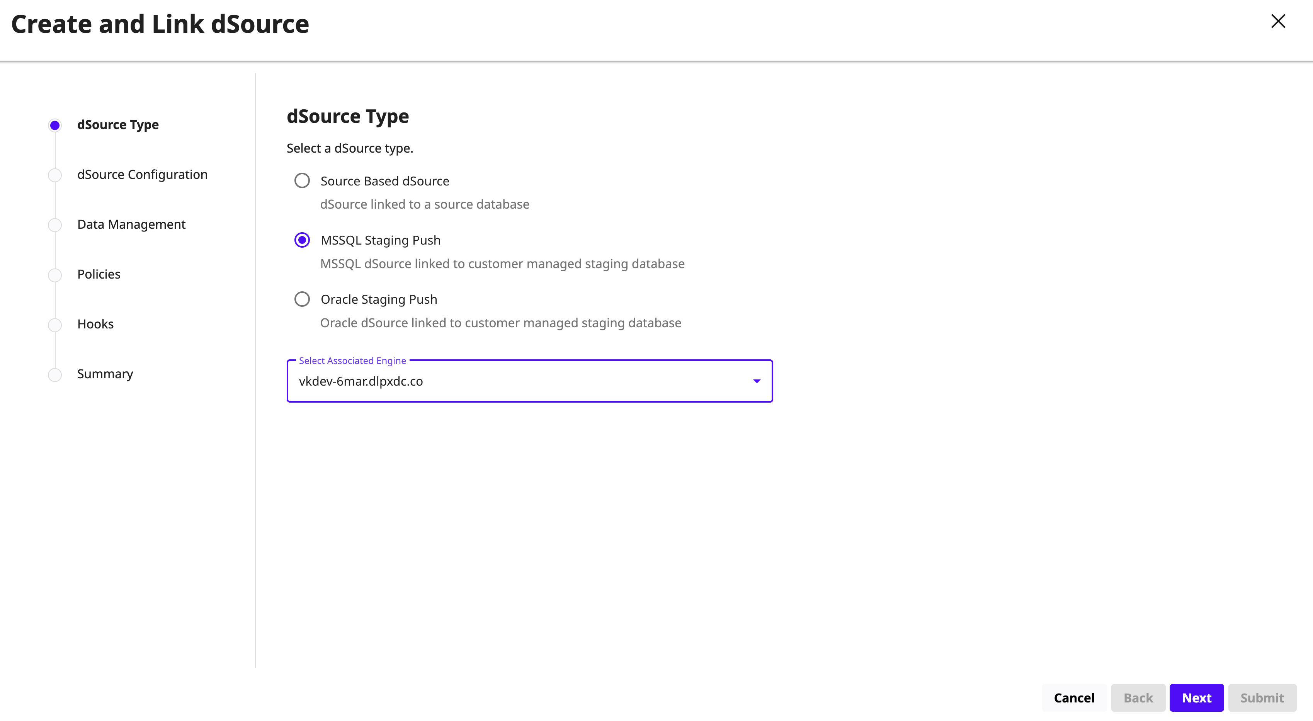This screenshot has width=1313, height=721.
Task: Close the Create and Link dSource dialog
Action: [x=1278, y=21]
